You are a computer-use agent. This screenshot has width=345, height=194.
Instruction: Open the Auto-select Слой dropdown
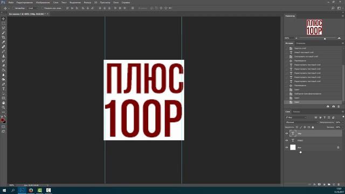point(33,8)
